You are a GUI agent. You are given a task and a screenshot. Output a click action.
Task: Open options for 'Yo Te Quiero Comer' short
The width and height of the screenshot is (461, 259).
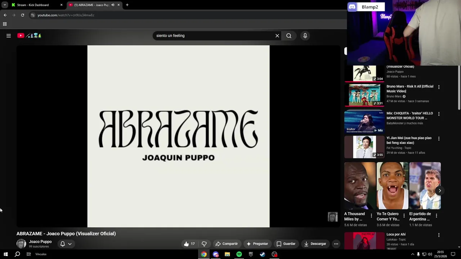coord(404,216)
